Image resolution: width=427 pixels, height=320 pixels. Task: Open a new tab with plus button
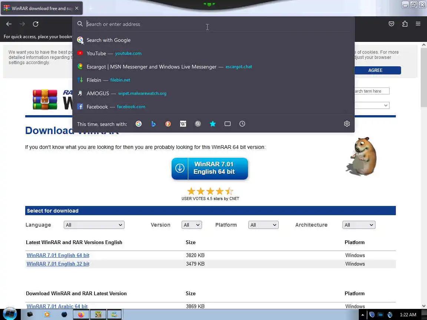[x=91, y=9]
